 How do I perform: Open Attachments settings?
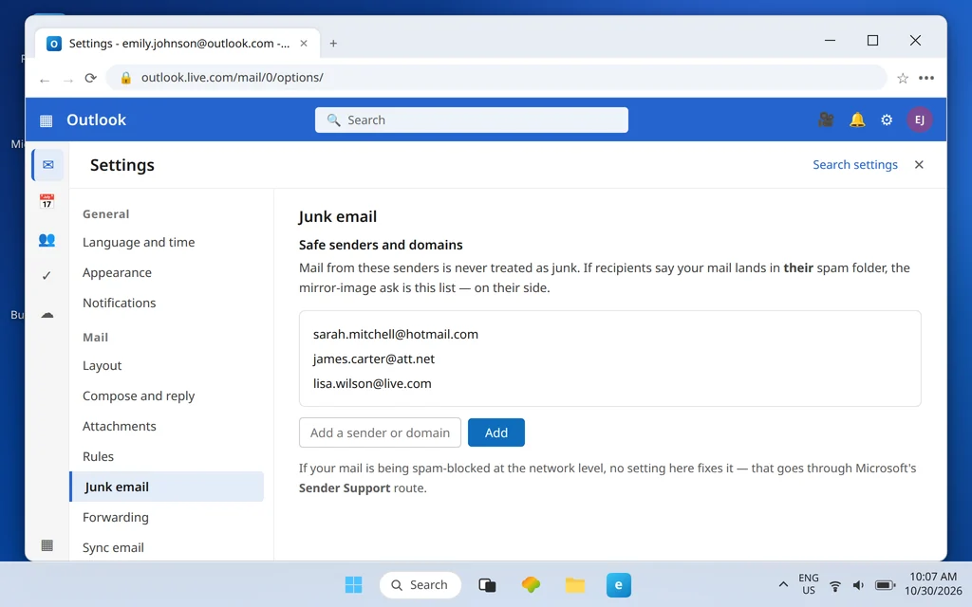(119, 426)
